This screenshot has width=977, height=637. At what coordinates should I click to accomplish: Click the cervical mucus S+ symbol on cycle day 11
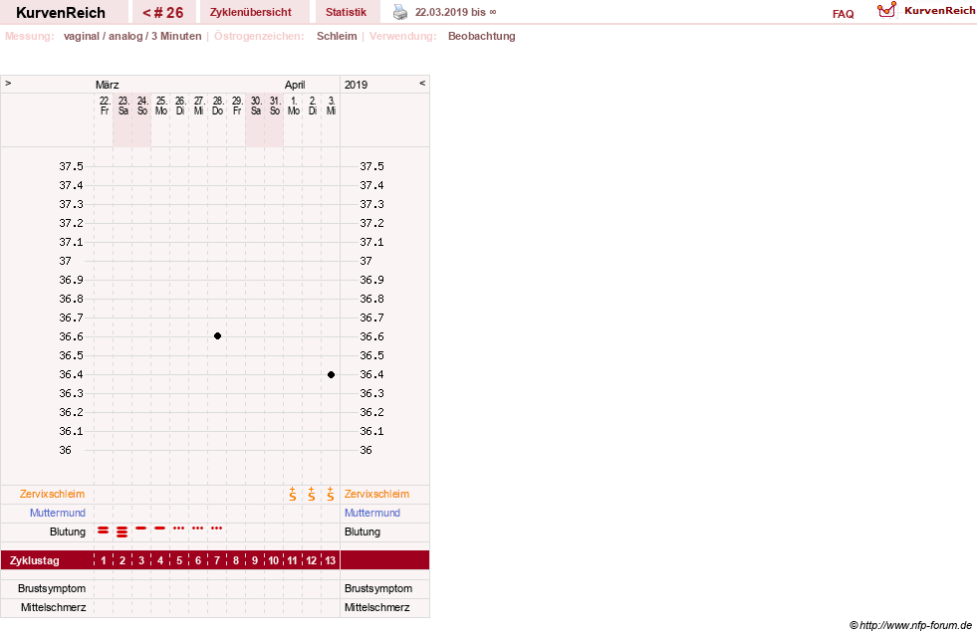[292, 495]
